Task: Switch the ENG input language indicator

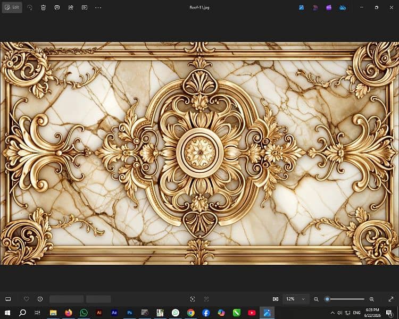Action: (x=357, y=313)
